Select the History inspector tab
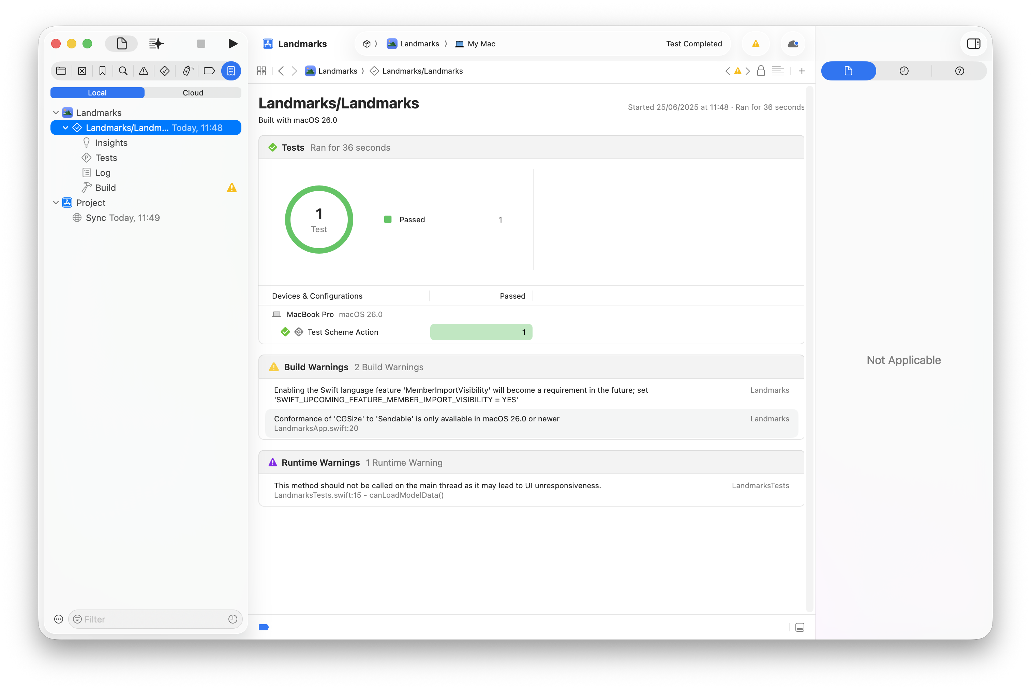Viewport: 1031px width, 690px height. (904, 71)
